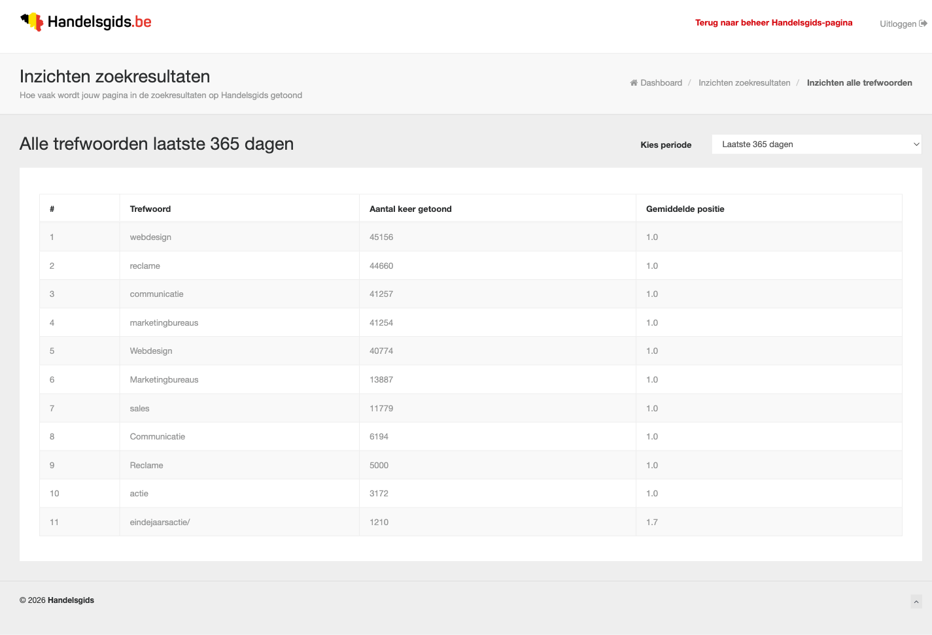
Task: Click the Inzichten zoekresultaten page title
Action: [x=115, y=77]
